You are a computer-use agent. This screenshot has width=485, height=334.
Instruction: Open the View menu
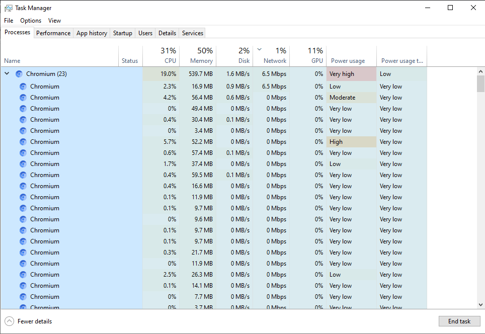pyautogui.click(x=54, y=21)
